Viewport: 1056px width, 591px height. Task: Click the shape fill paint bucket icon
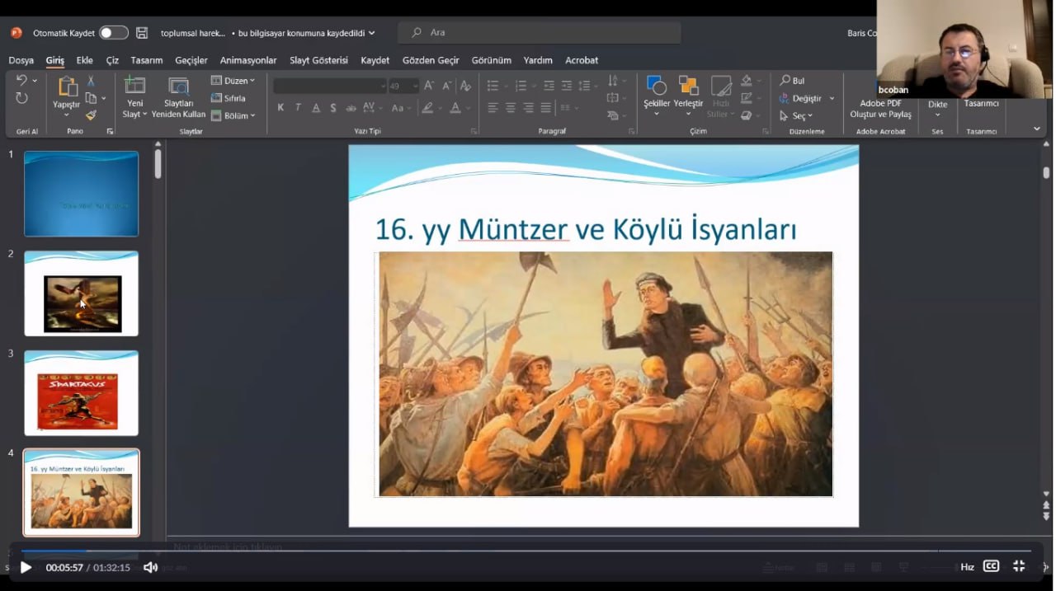747,81
